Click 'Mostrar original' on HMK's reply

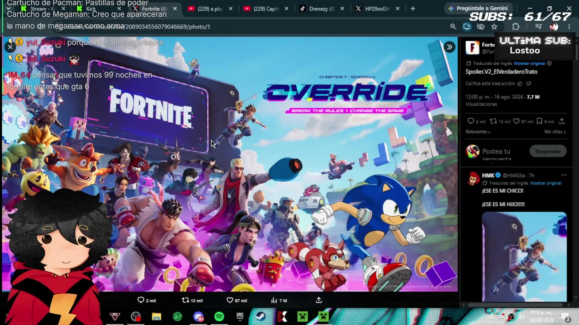546,183
